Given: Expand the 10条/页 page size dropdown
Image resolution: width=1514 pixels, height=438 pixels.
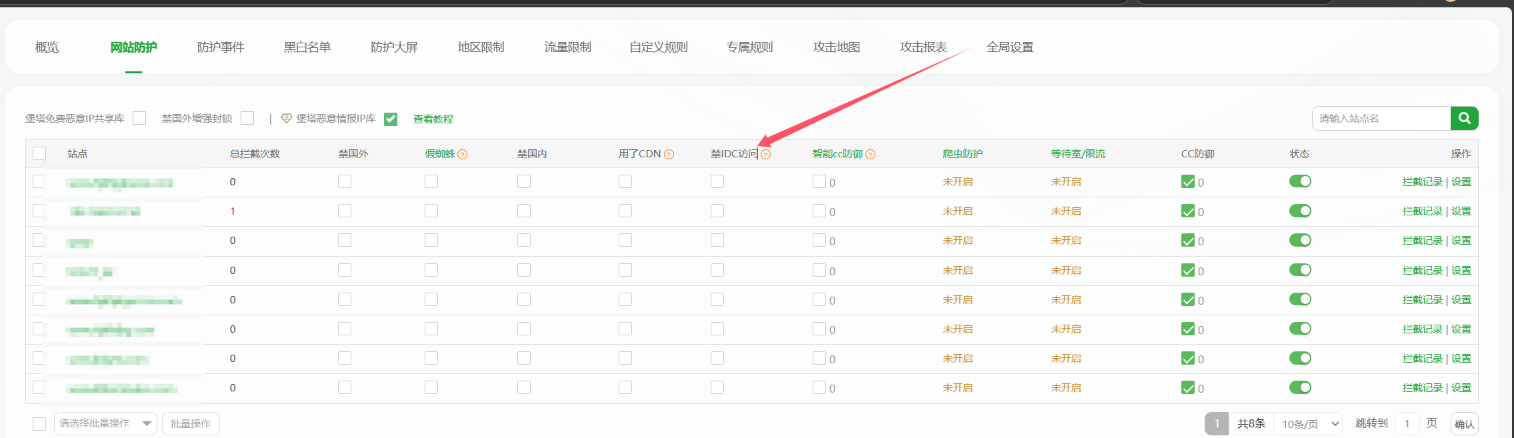Looking at the screenshot, I should click(x=1309, y=423).
